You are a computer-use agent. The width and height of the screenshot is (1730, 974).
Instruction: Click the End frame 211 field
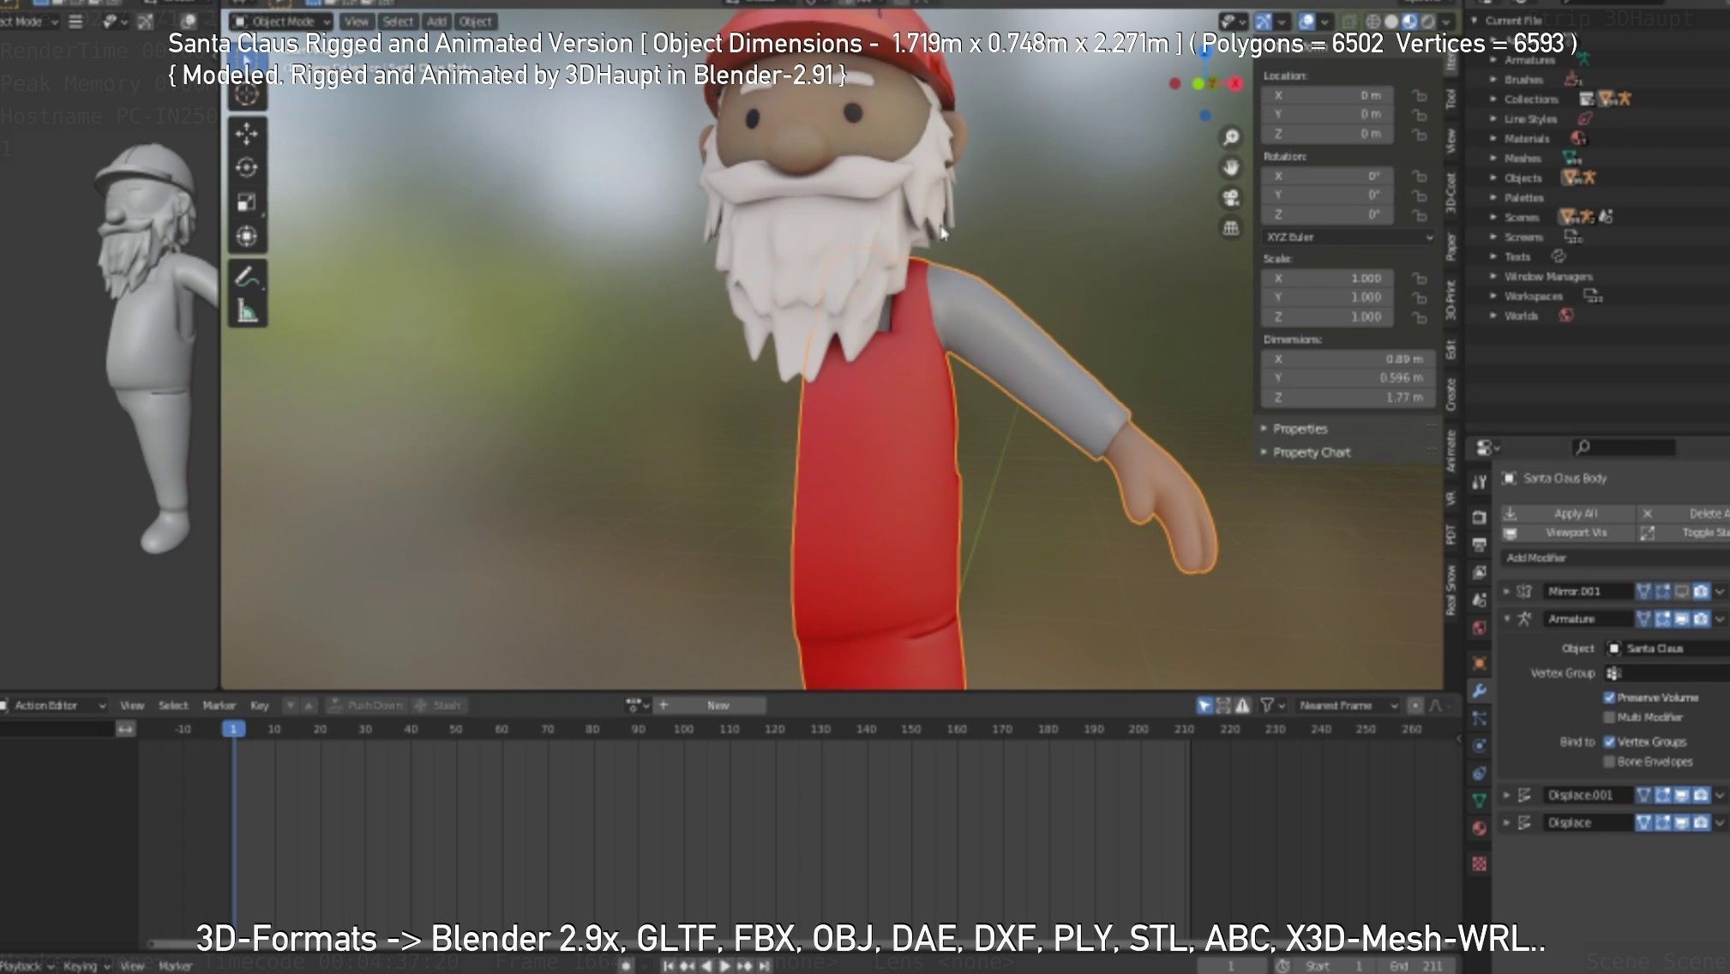tap(1416, 966)
